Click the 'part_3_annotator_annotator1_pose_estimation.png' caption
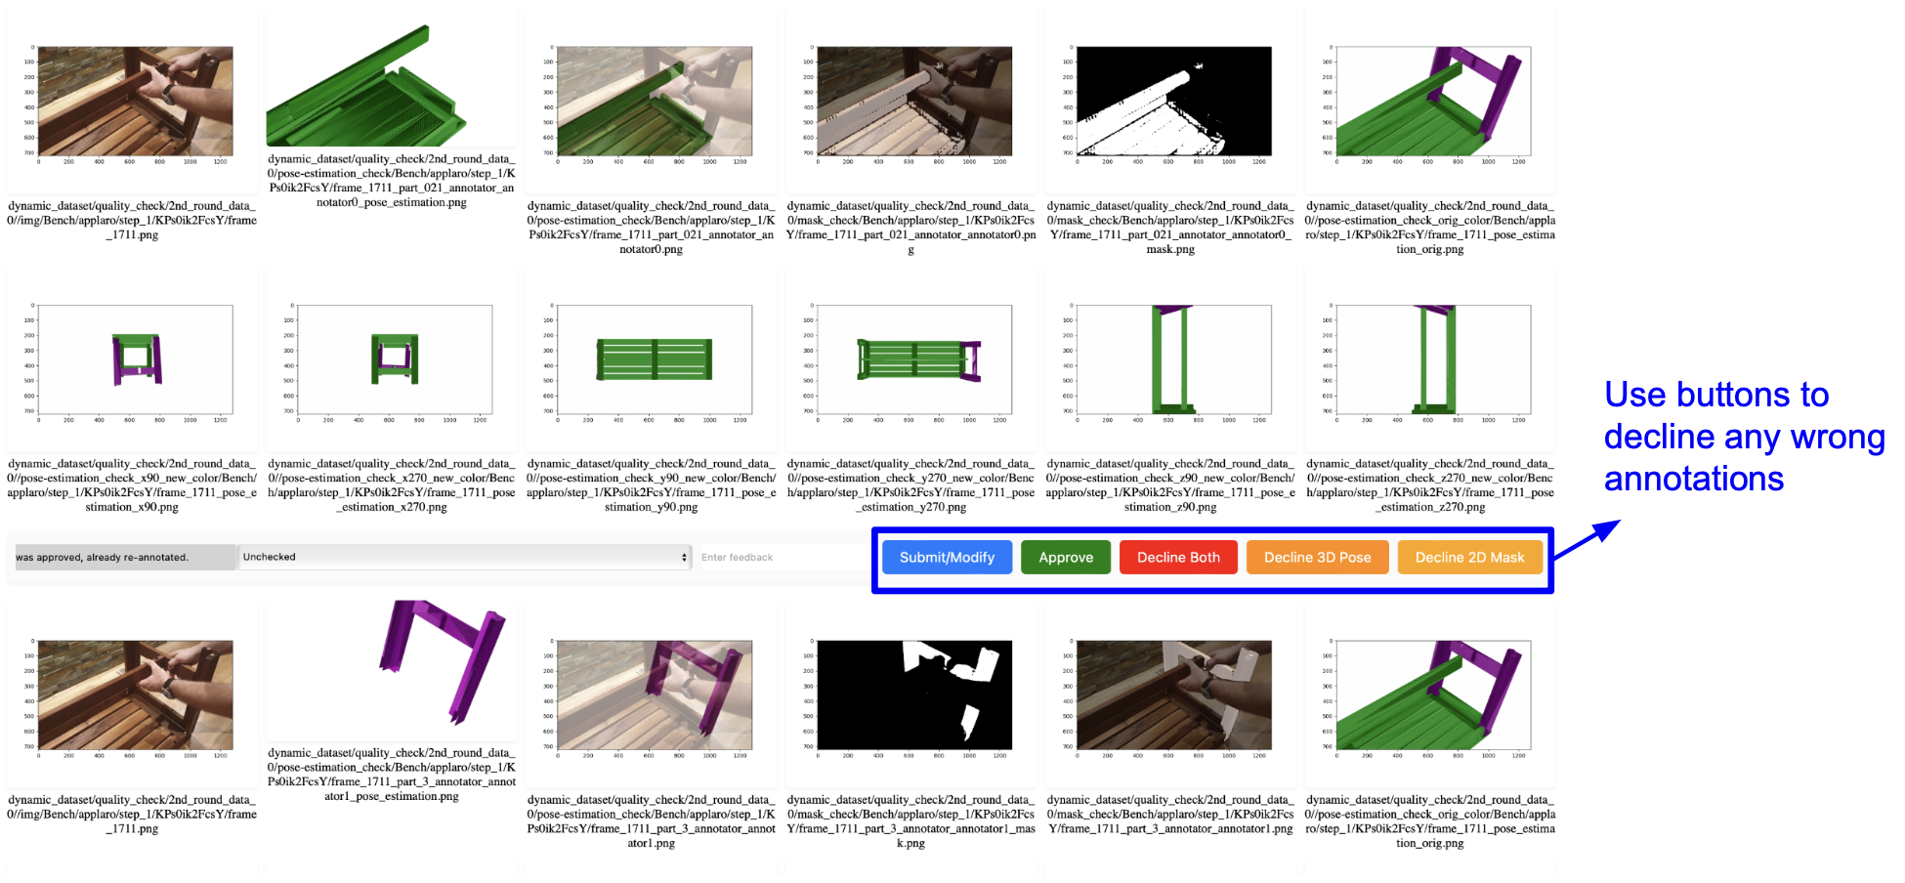The width and height of the screenshot is (1905, 883). [x=392, y=775]
